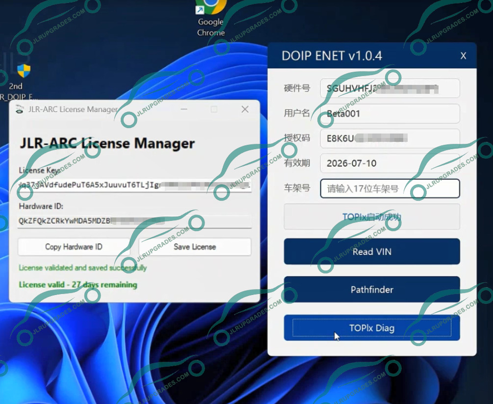
Task: Close the DOIP ENET v1.0.4 window
Action: point(463,55)
